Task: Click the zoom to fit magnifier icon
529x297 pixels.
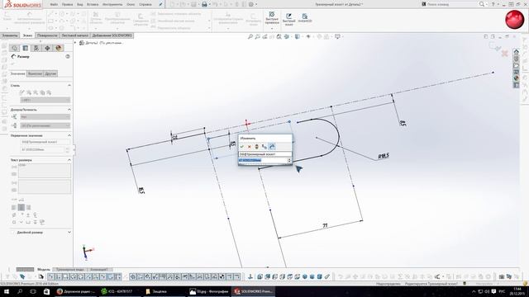Action: [250, 36]
